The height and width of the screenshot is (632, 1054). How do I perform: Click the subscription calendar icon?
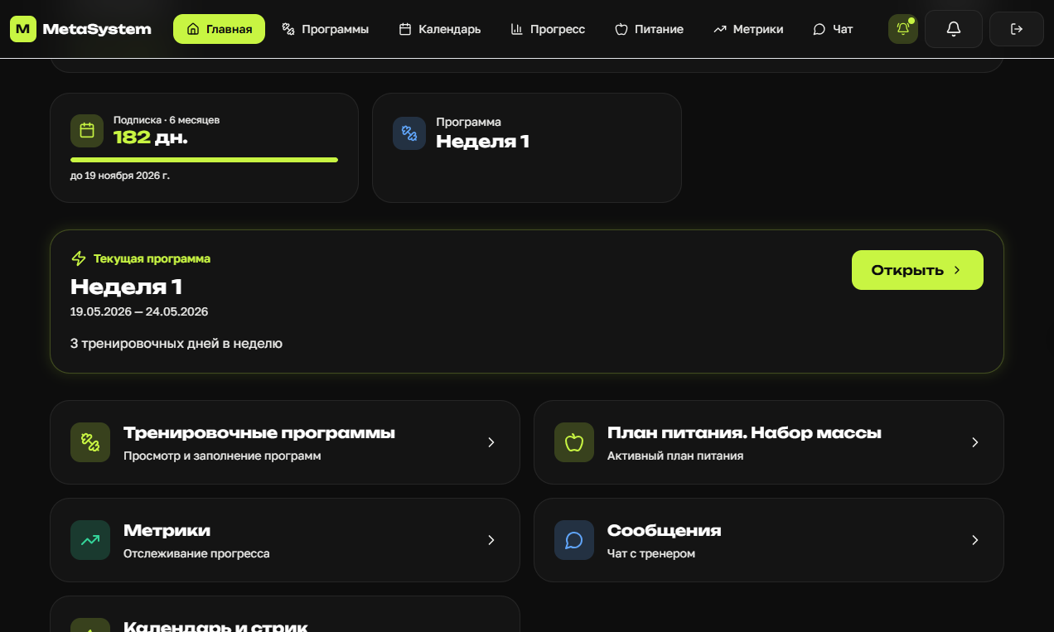coord(87,131)
